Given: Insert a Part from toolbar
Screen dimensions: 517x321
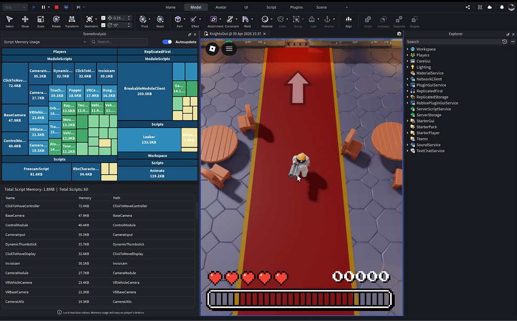Looking at the screenshot, I should click(178, 19).
